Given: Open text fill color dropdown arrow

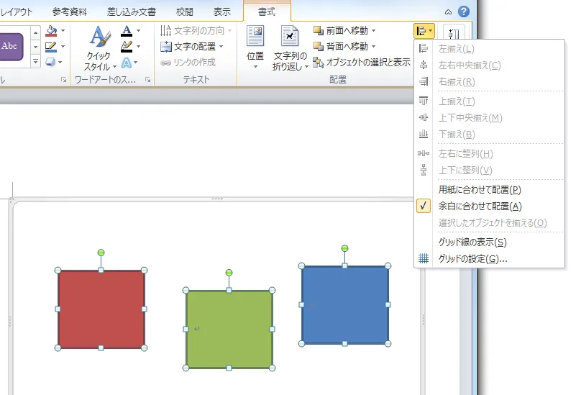Looking at the screenshot, I should coord(138,30).
